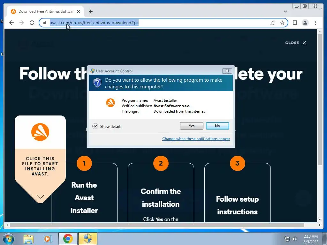Click the horizontal scrollbar right arrow

pyautogui.click(x=320, y=225)
